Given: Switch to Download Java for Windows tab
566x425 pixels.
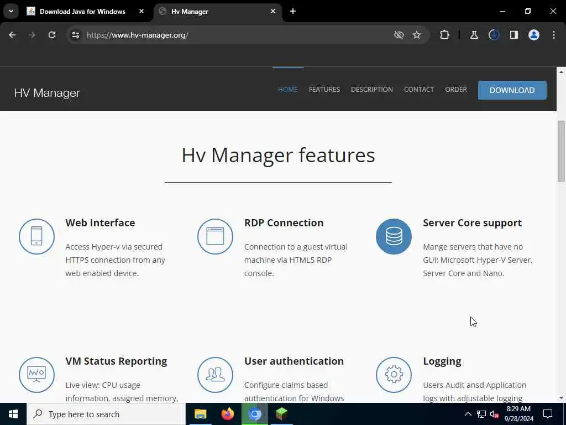Looking at the screenshot, I should pyautogui.click(x=82, y=12).
